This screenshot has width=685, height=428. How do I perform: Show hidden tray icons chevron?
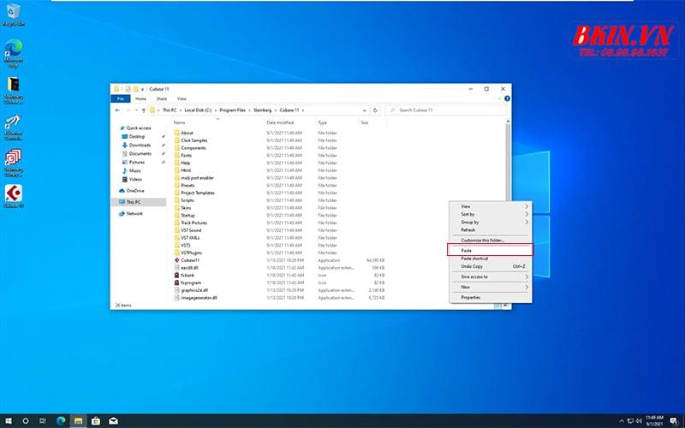pyautogui.click(x=622, y=421)
